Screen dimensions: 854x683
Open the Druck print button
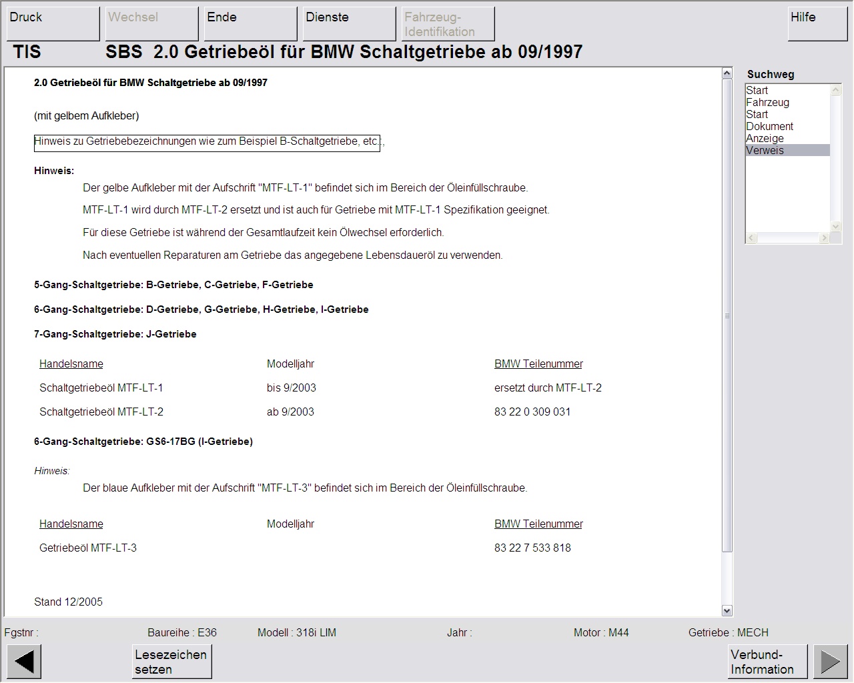[53, 24]
